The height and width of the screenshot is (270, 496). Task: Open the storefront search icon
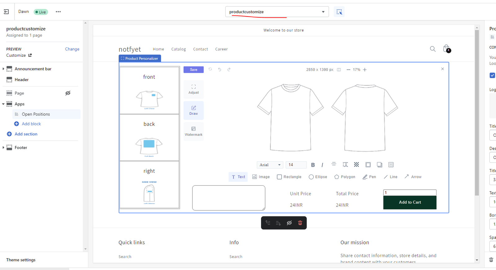click(433, 49)
